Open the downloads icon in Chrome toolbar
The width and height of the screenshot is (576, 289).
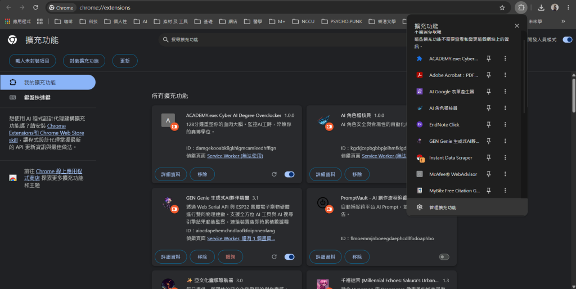[x=541, y=7]
